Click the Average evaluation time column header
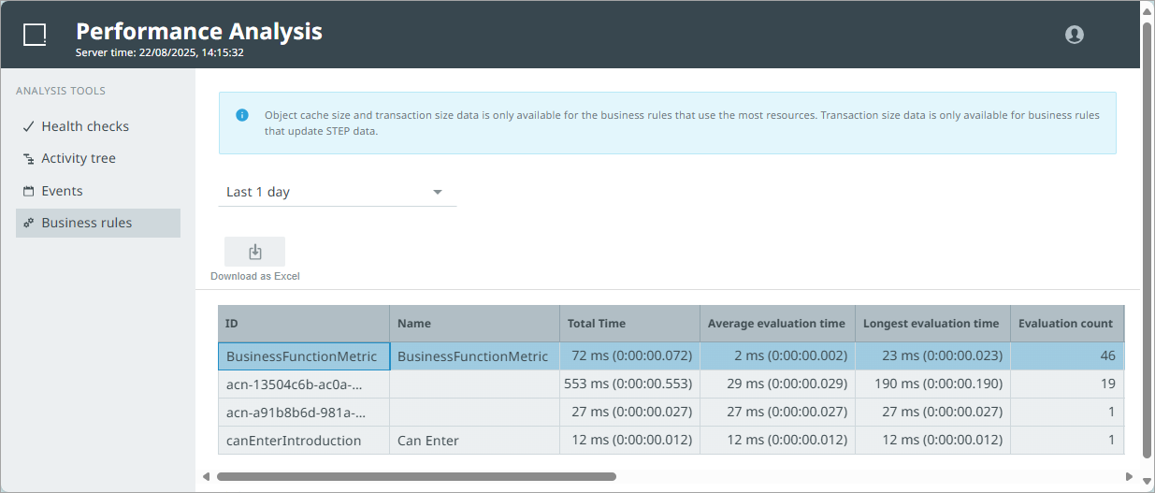This screenshot has height=493, width=1155. pyautogui.click(x=776, y=324)
